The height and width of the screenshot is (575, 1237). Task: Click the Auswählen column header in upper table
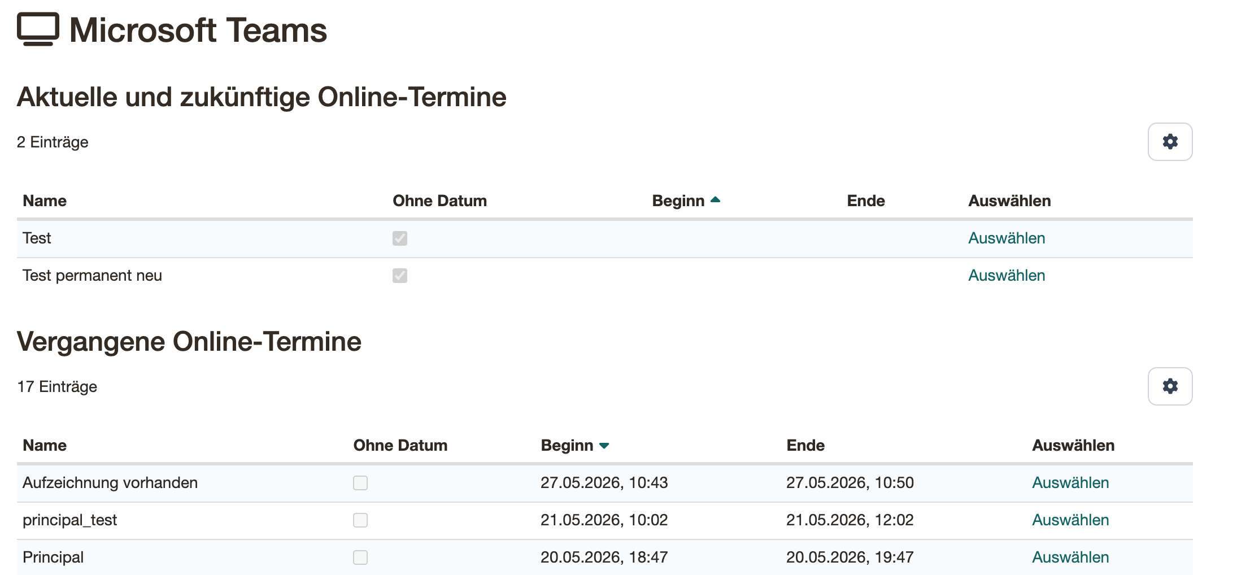click(x=1009, y=201)
